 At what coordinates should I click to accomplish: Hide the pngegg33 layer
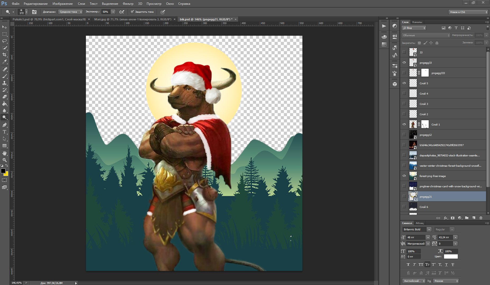click(404, 63)
